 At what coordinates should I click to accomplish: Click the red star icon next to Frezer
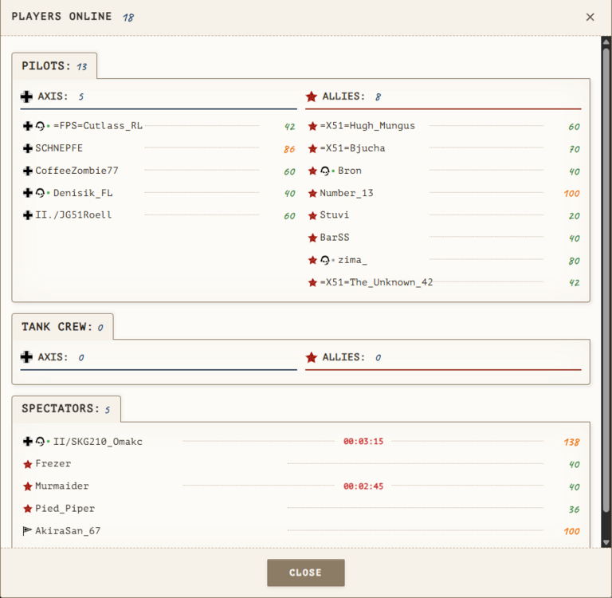click(27, 464)
